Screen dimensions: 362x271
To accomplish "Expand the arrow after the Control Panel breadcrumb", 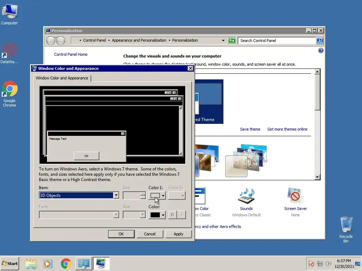I will click(x=109, y=41).
